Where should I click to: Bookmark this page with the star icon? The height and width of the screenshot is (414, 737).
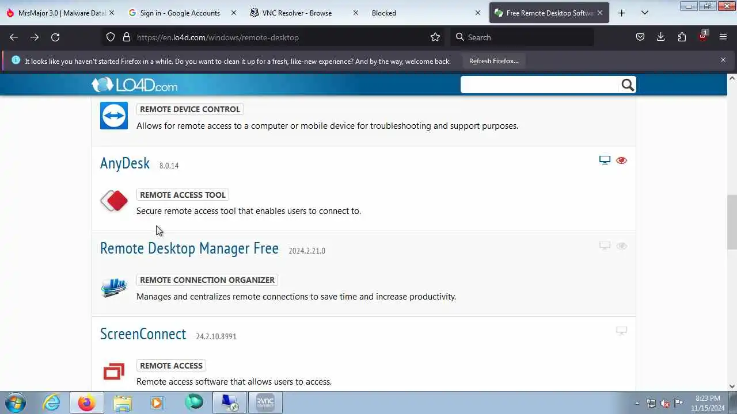click(435, 37)
